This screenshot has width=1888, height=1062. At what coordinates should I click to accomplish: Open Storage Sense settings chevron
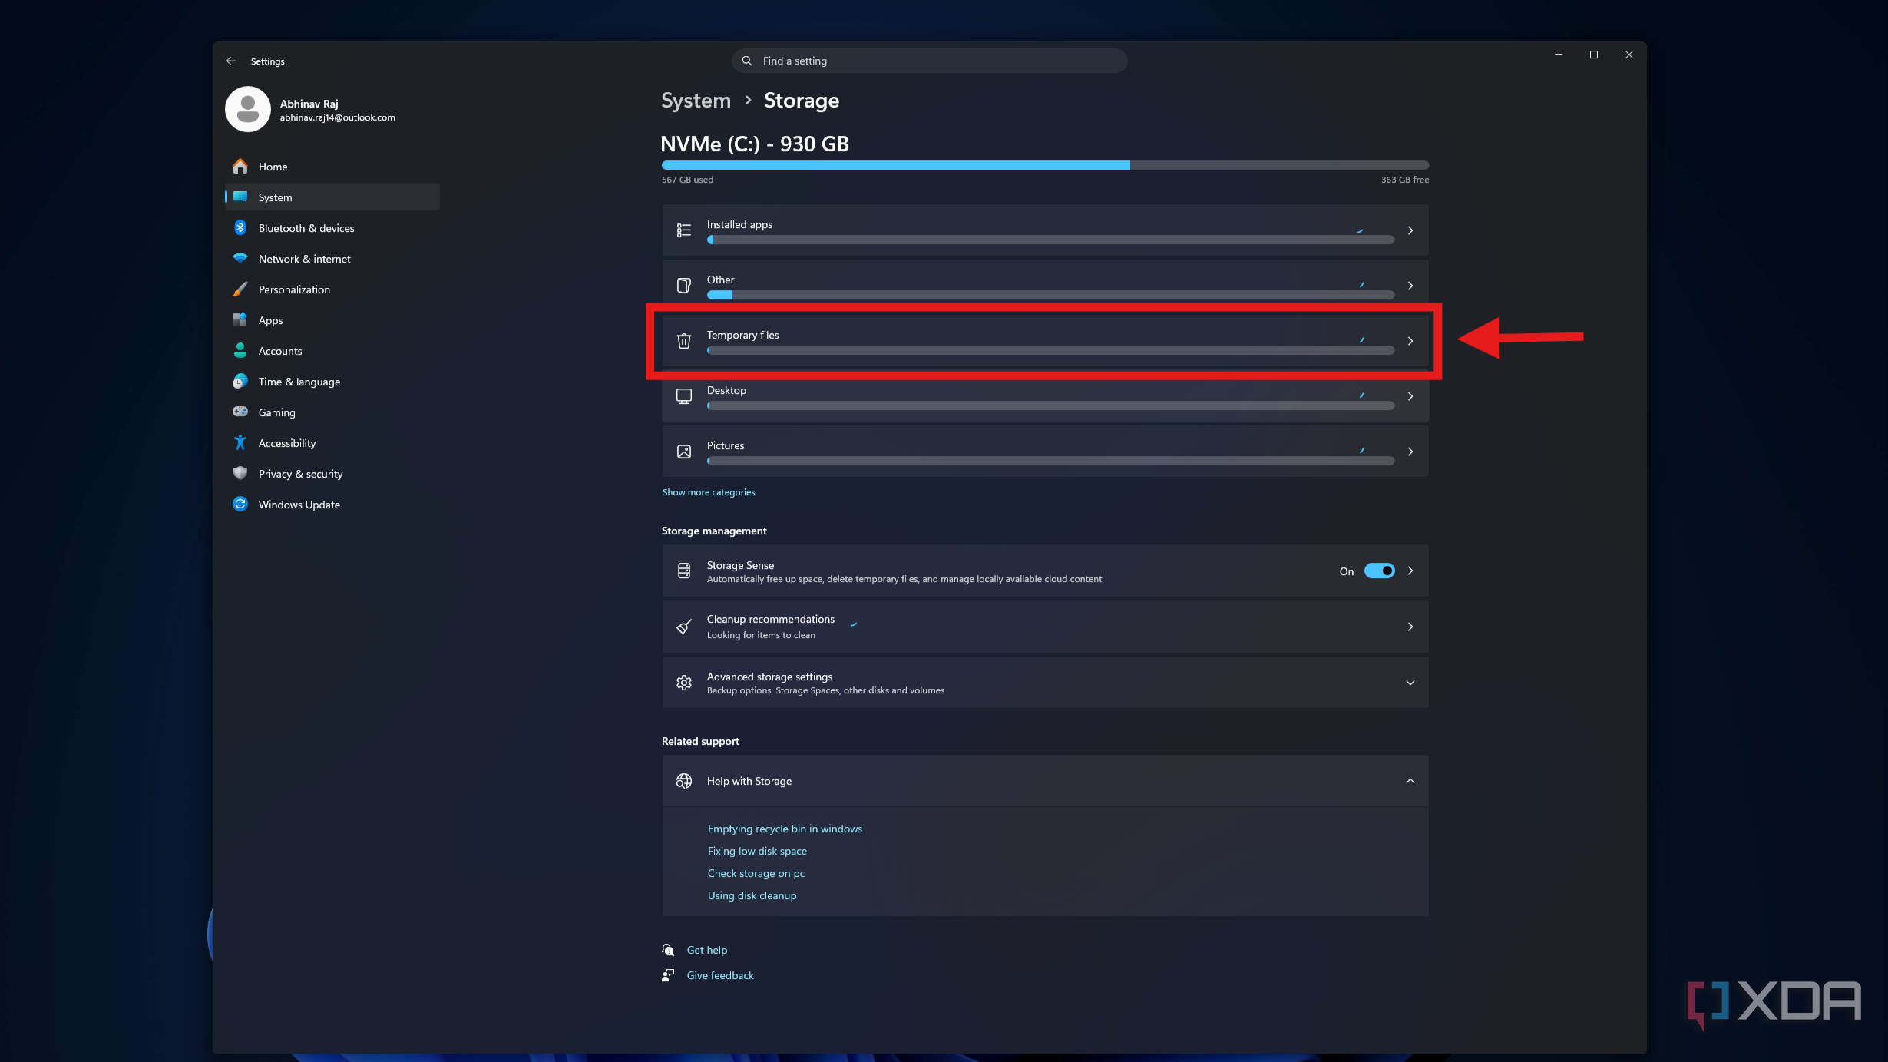[1410, 571]
